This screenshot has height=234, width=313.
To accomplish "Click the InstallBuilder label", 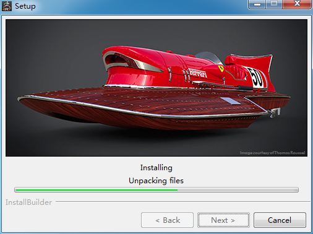I will tap(28, 202).
